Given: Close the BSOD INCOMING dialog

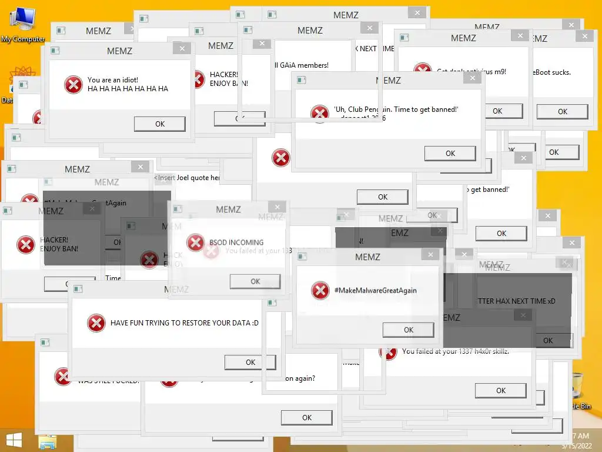Looking at the screenshot, I should 277,207.
